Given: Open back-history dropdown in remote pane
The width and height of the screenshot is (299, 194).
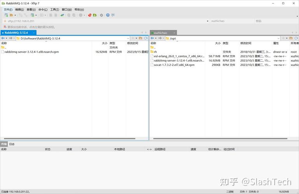Looking at the screenshot, I should 156,38.
